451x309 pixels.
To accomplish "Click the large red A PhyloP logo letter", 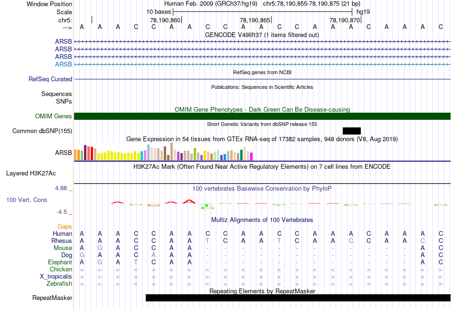I will click(189, 202).
